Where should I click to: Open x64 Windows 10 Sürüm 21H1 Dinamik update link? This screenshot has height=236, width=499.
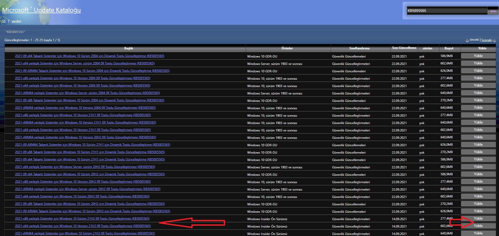point(90,159)
